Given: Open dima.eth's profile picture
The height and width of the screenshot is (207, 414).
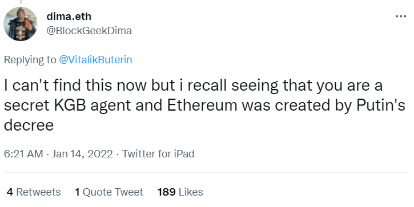Looking at the screenshot, I should pyautogui.click(x=21, y=24).
